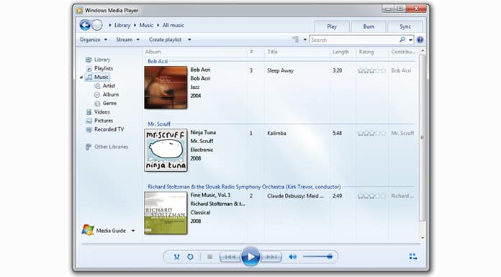Open the View options dropdown arrow
Viewport: 501px width, 277px height.
(304, 40)
